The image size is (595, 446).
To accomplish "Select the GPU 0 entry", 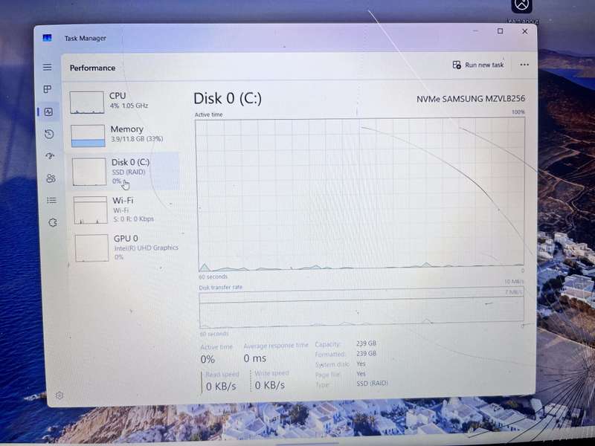I will [127, 248].
